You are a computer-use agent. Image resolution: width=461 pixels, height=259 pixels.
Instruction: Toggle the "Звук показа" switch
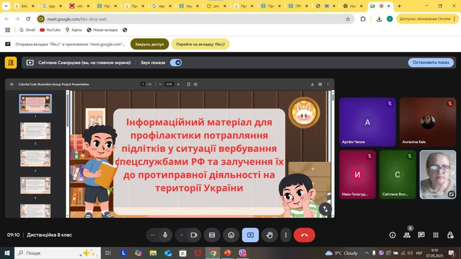click(176, 63)
